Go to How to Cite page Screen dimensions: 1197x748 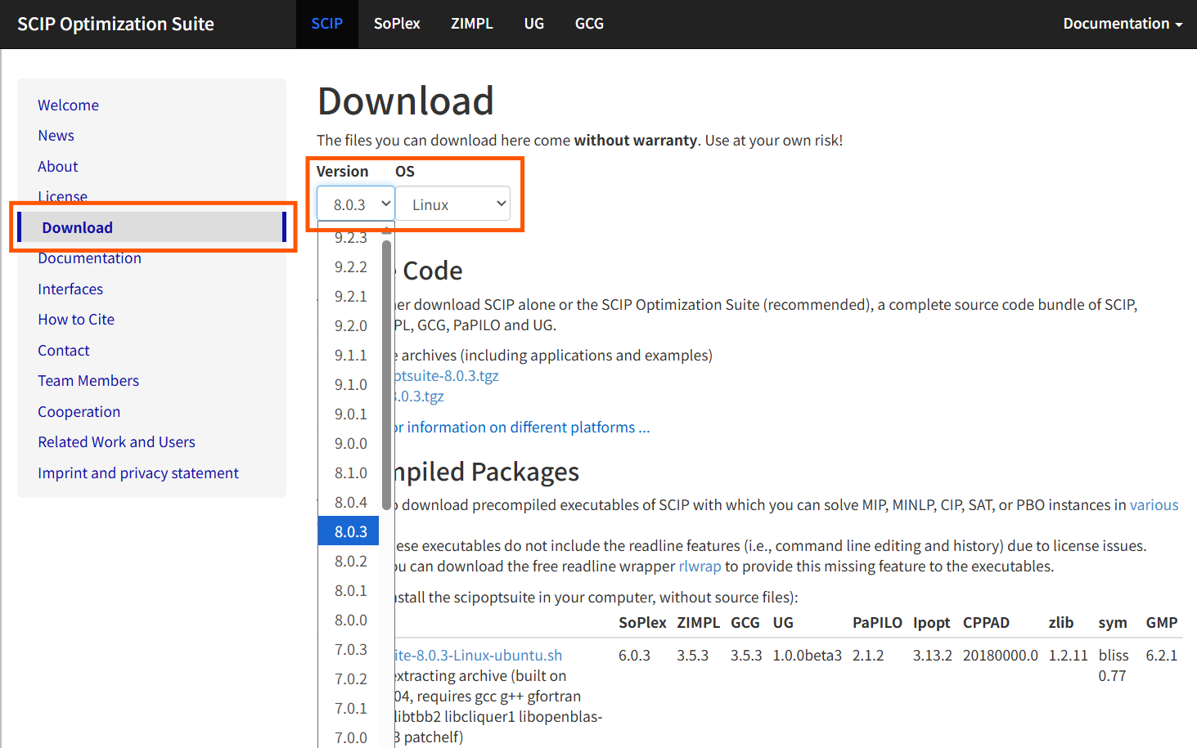click(x=76, y=320)
